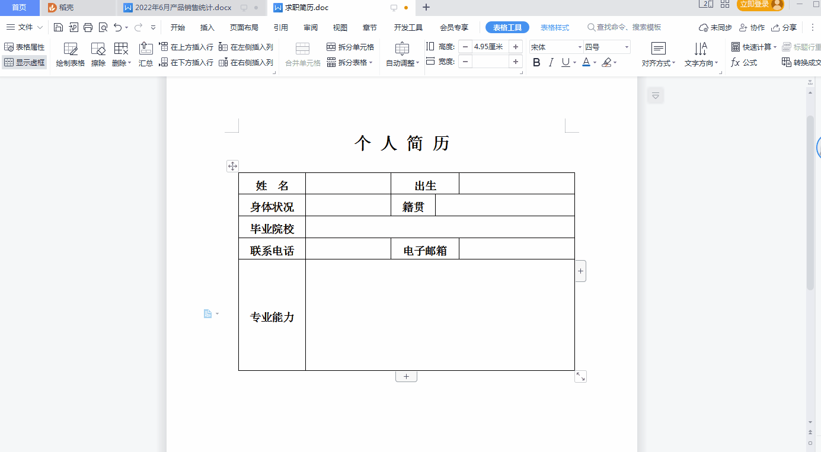
Task: Click the fx 公式 formula button
Action: point(744,62)
